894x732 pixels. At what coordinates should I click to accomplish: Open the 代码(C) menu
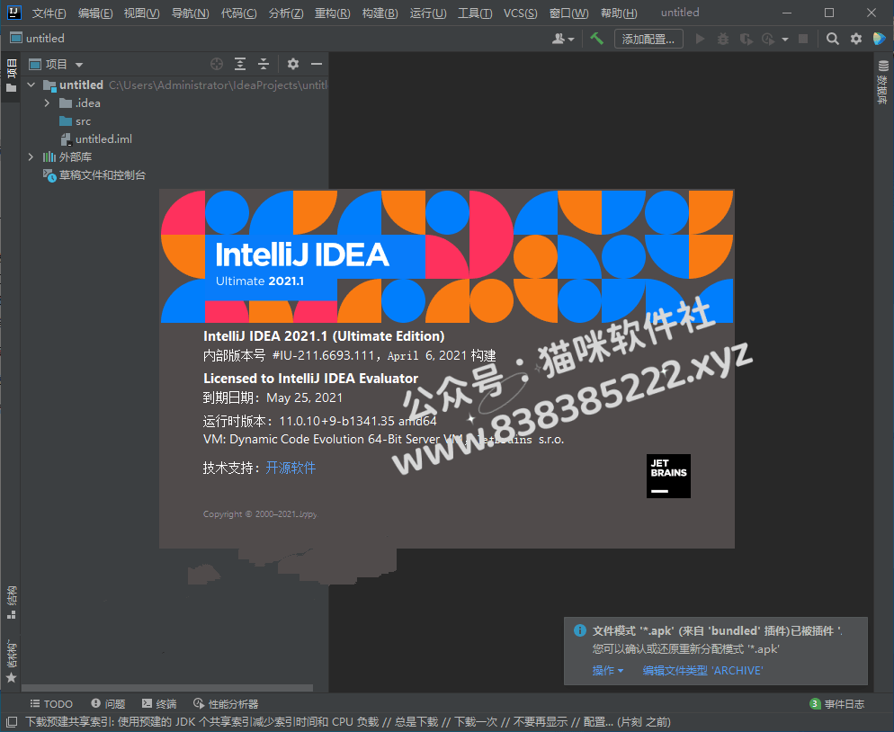pyautogui.click(x=239, y=13)
